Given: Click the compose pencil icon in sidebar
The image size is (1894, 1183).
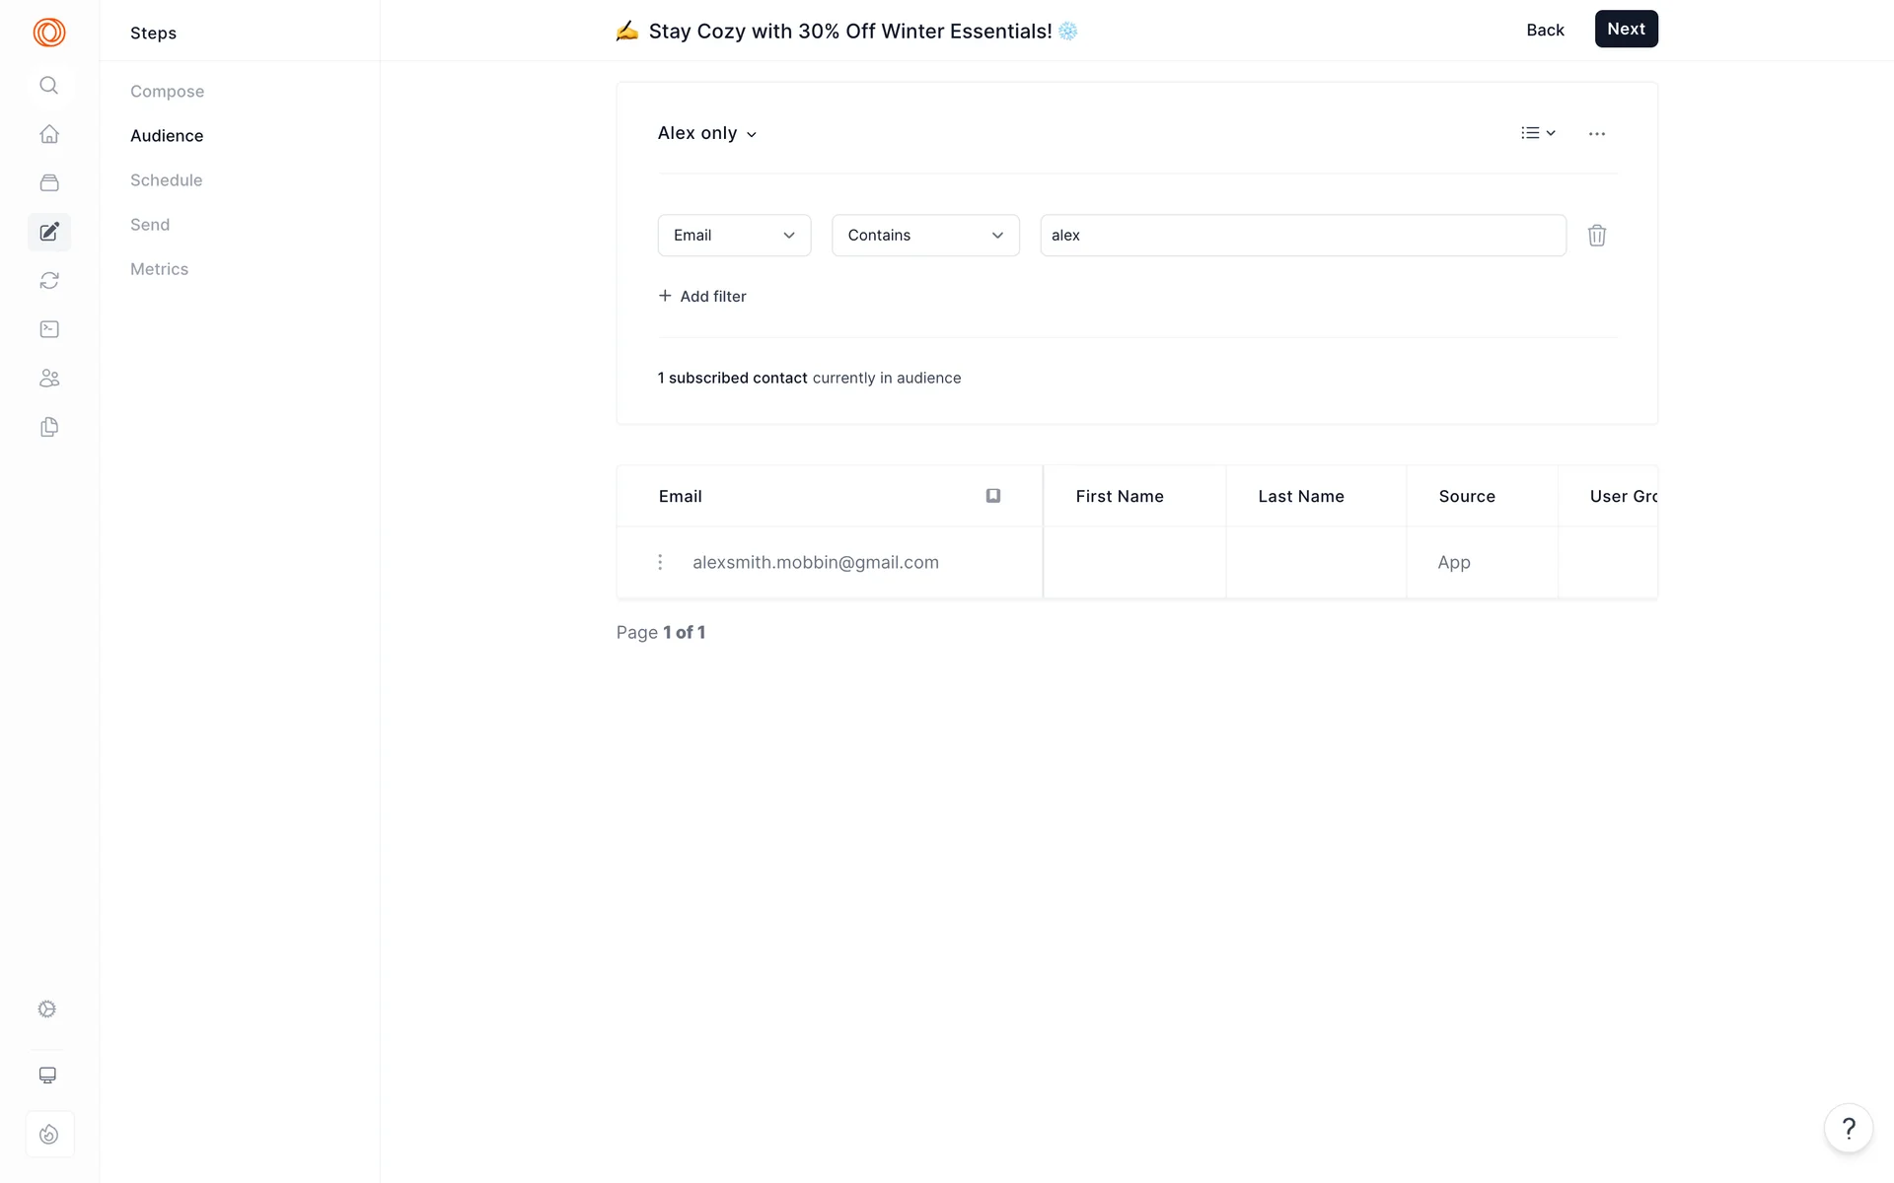Looking at the screenshot, I should pyautogui.click(x=49, y=233).
